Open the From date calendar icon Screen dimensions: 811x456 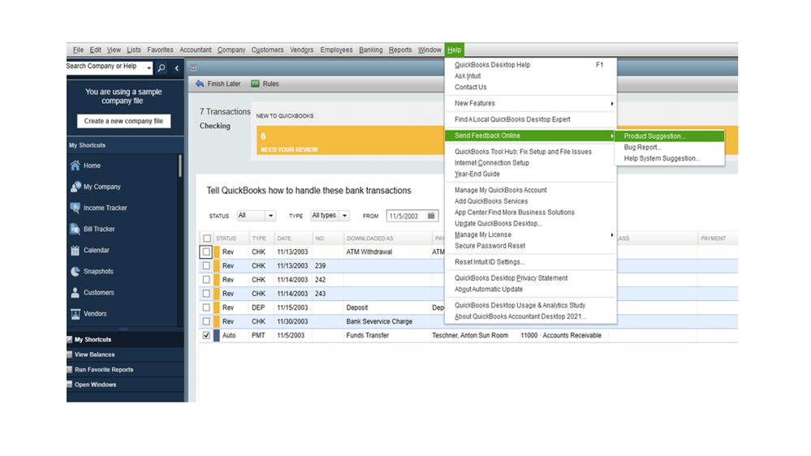[431, 216]
